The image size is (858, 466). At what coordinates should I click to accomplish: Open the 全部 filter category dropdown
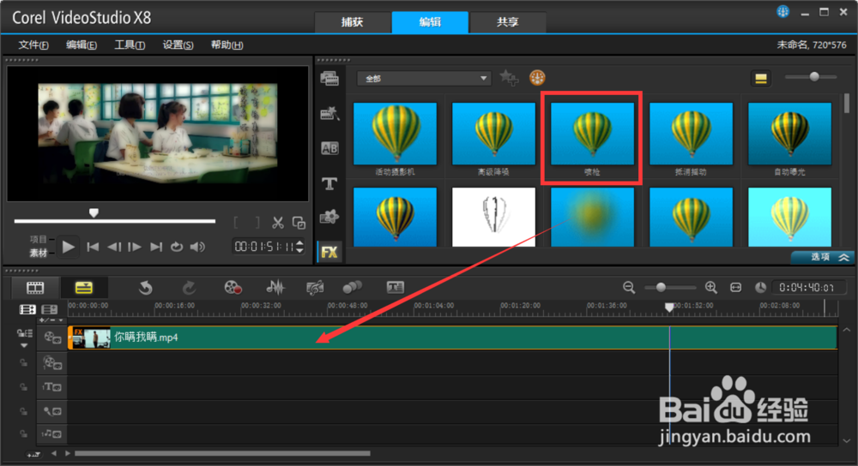424,79
